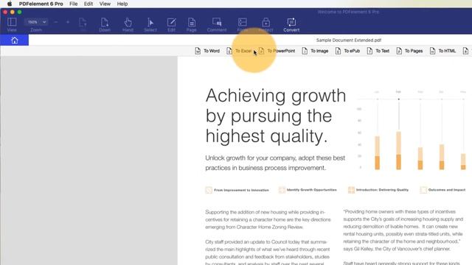Open the File menu
Screen dimensions: 472x265
coord(74,4)
